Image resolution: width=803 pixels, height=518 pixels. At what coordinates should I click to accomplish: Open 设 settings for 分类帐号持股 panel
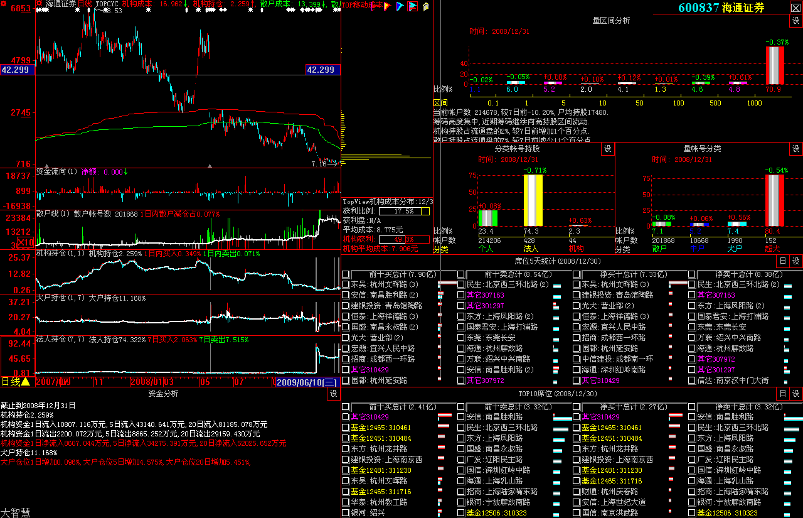pyautogui.click(x=607, y=149)
